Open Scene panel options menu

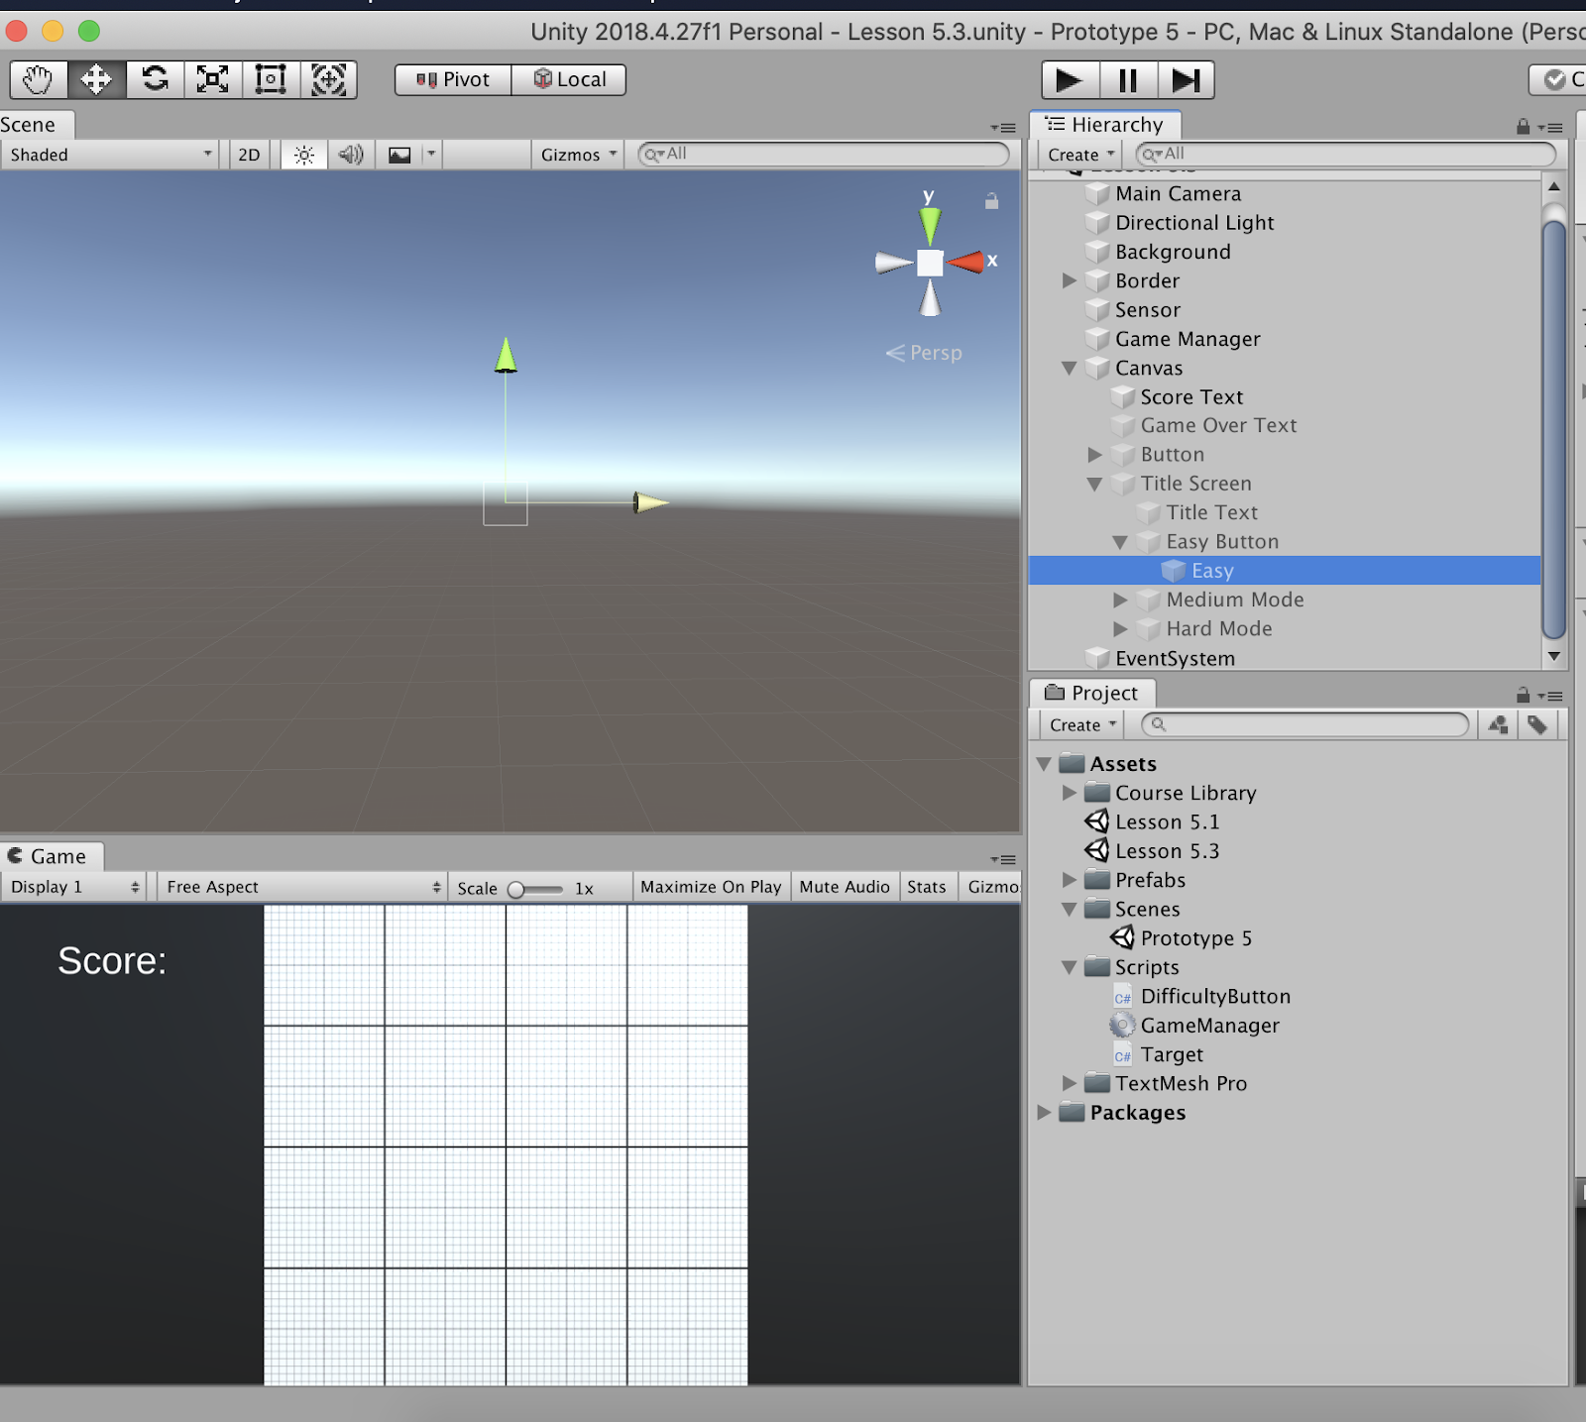coord(1003,128)
